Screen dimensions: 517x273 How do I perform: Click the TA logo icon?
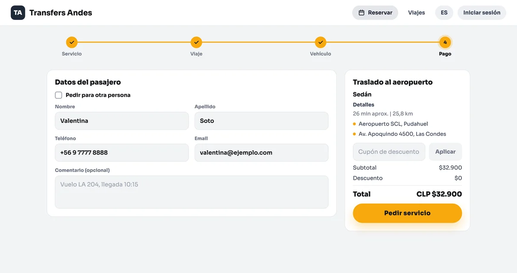coord(18,13)
